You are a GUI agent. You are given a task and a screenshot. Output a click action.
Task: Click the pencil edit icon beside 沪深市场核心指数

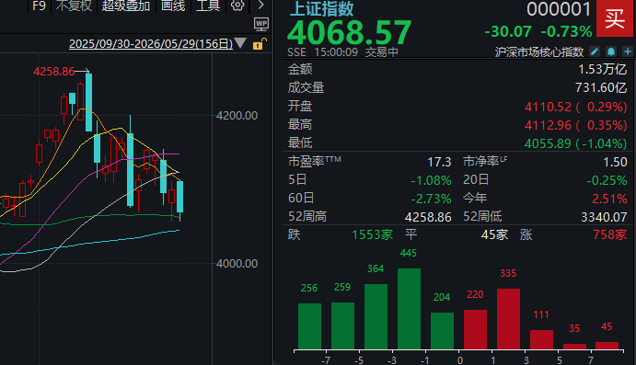tap(595, 51)
